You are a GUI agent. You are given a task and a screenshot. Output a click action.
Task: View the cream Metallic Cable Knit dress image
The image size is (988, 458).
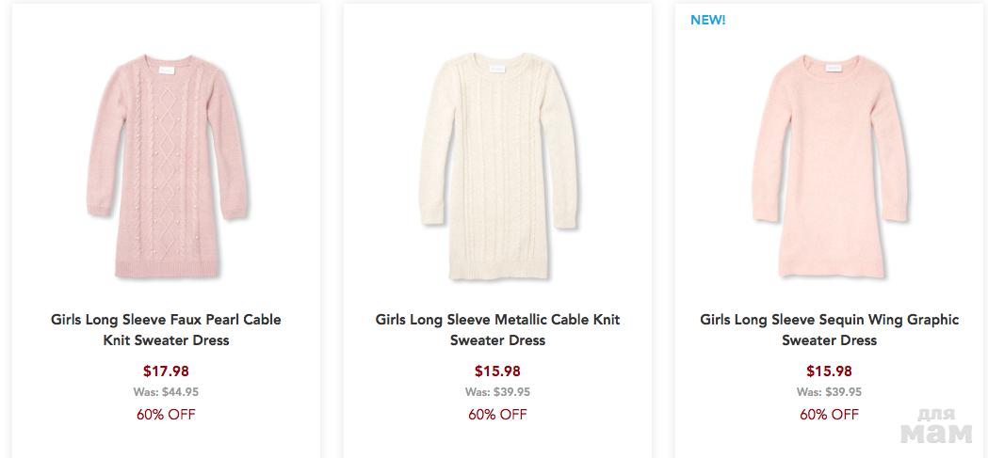pos(497,169)
